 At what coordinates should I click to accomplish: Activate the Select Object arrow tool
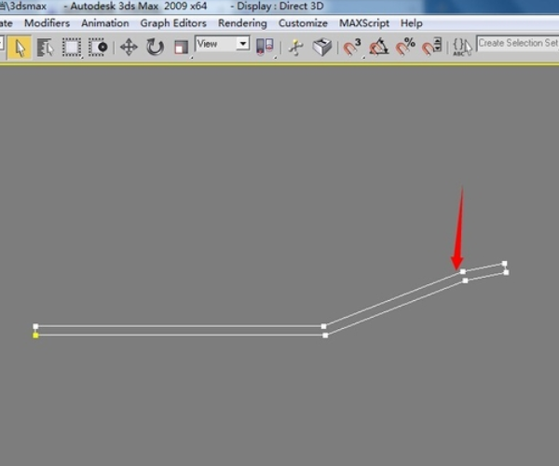click(x=19, y=48)
